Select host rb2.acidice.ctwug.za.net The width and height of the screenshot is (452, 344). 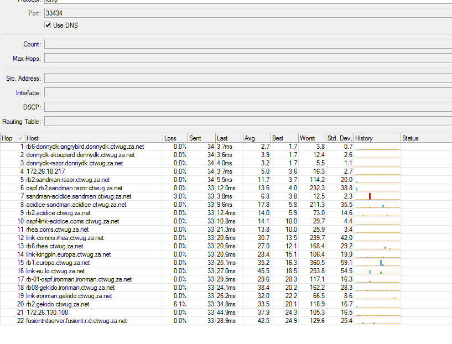(x=58, y=213)
